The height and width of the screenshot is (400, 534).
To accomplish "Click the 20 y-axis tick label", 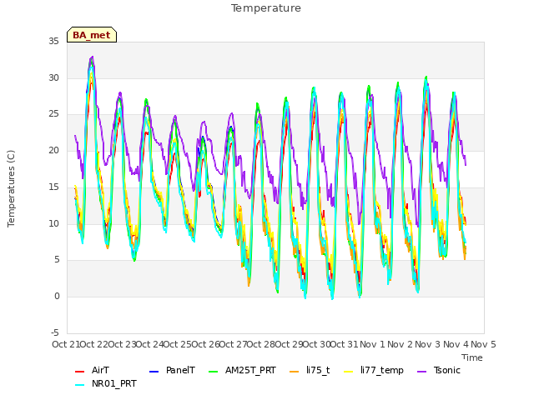I will [53, 150].
